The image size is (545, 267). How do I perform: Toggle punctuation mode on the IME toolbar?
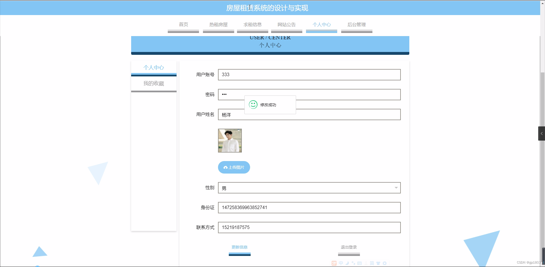(353, 263)
